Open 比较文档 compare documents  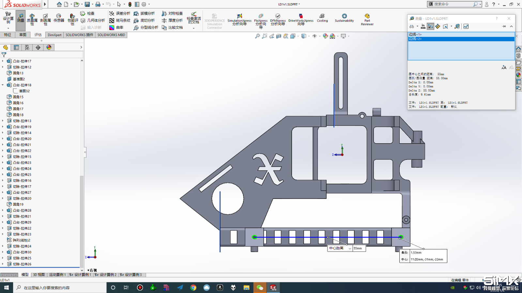[172, 28]
